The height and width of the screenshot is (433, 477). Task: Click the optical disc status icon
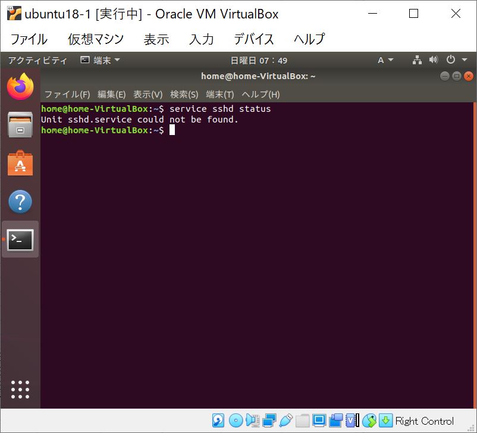236,421
